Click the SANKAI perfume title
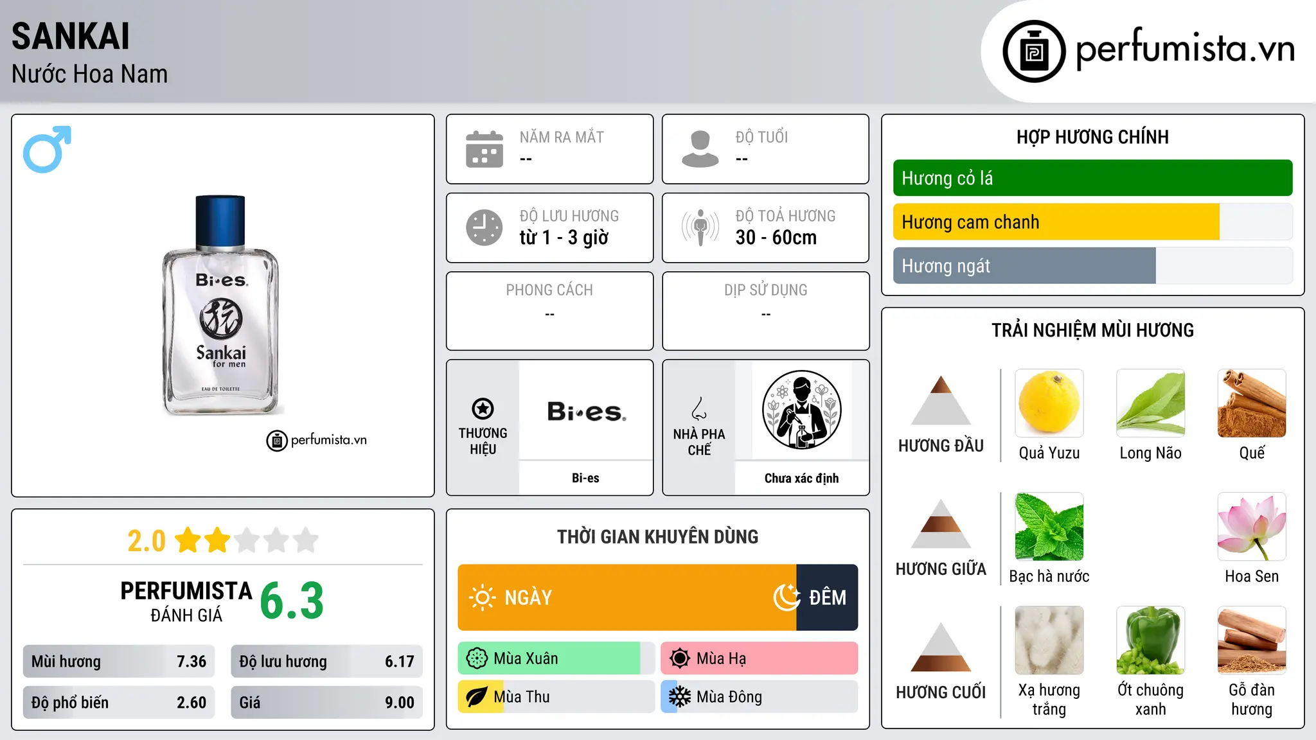The image size is (1316, 740). click(x=71, y=36)
